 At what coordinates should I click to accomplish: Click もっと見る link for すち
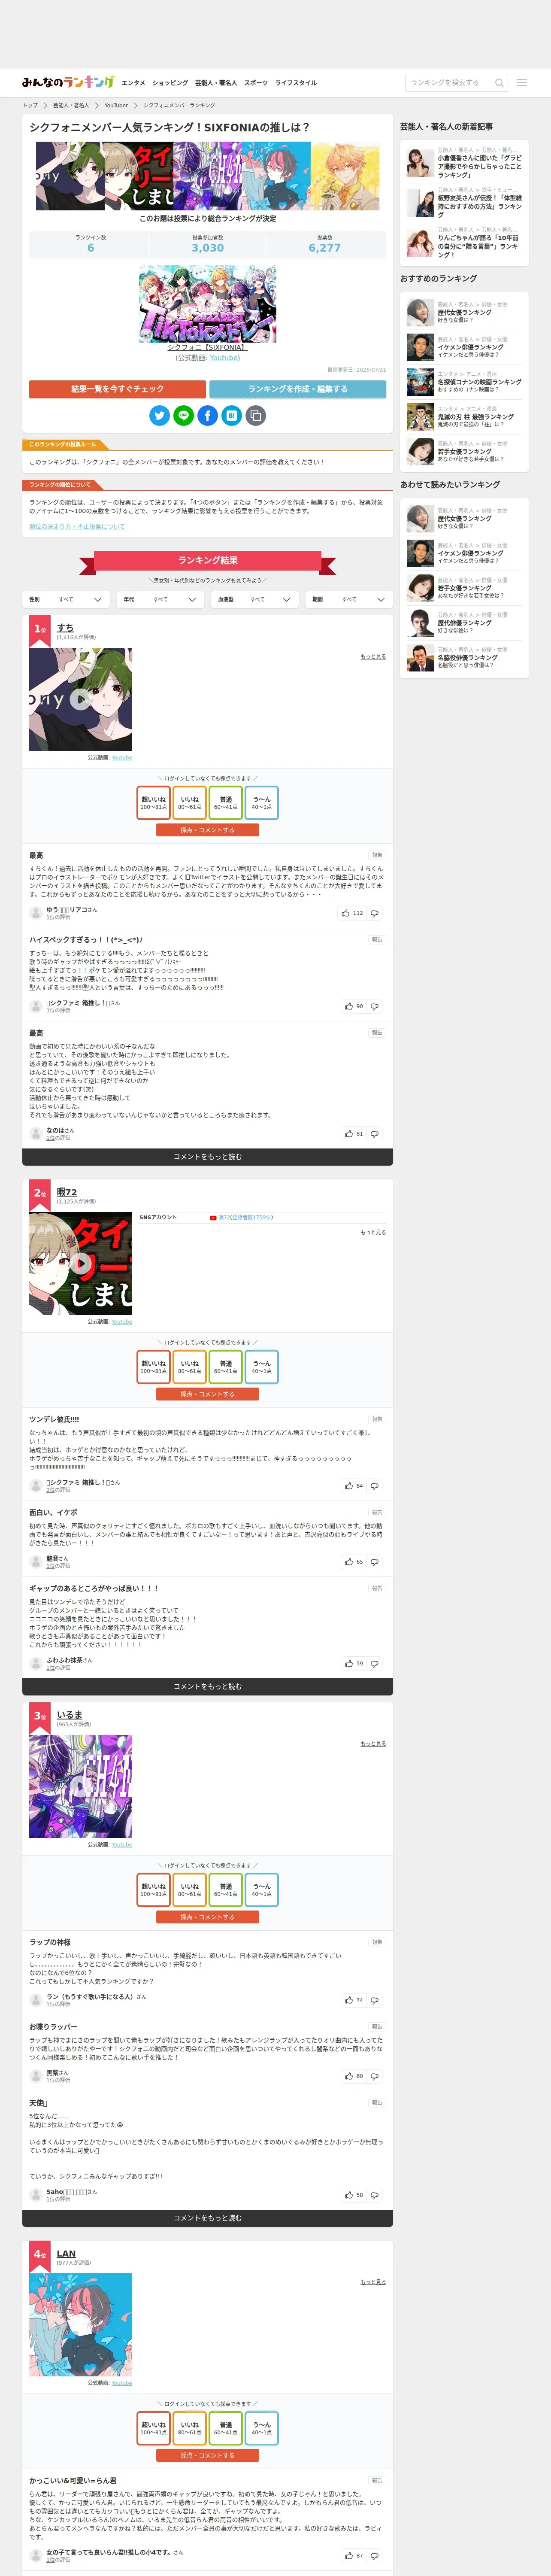(x=373, y=657)
